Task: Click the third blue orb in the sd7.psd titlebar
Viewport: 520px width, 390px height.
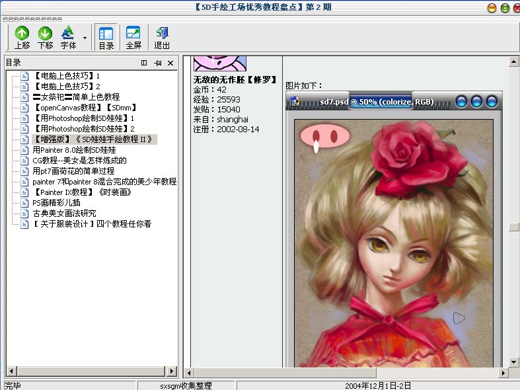Action: (492, 102)
